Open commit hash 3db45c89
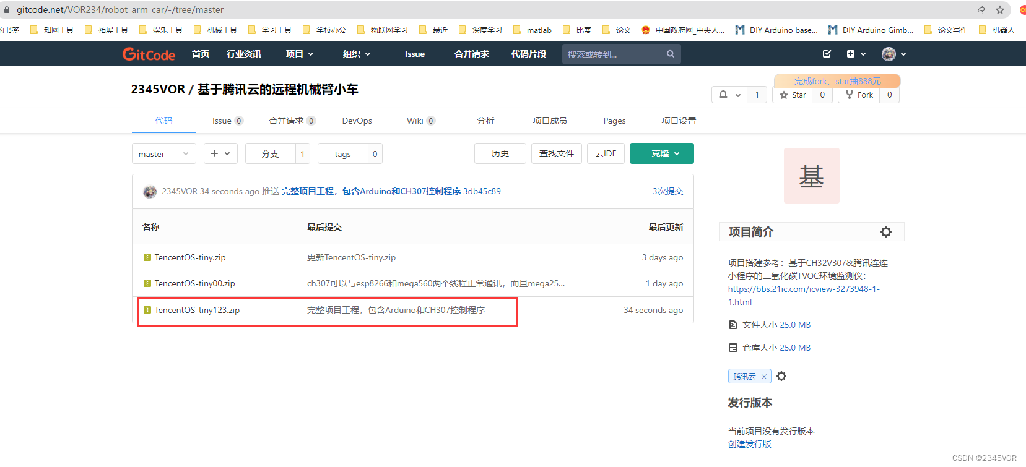Image resolution: width=1026 pixels, height=467 pixels. coord(482,191)
